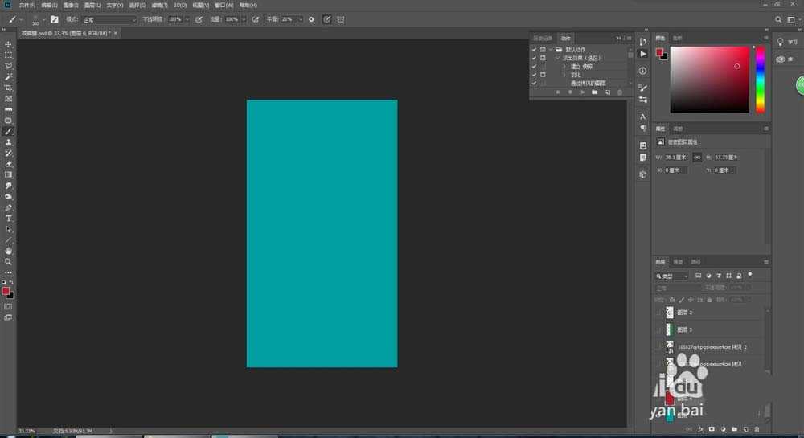This screenshot has height=438, width=804.
Task: Select the Hand tool
Action: click(8, 251)
